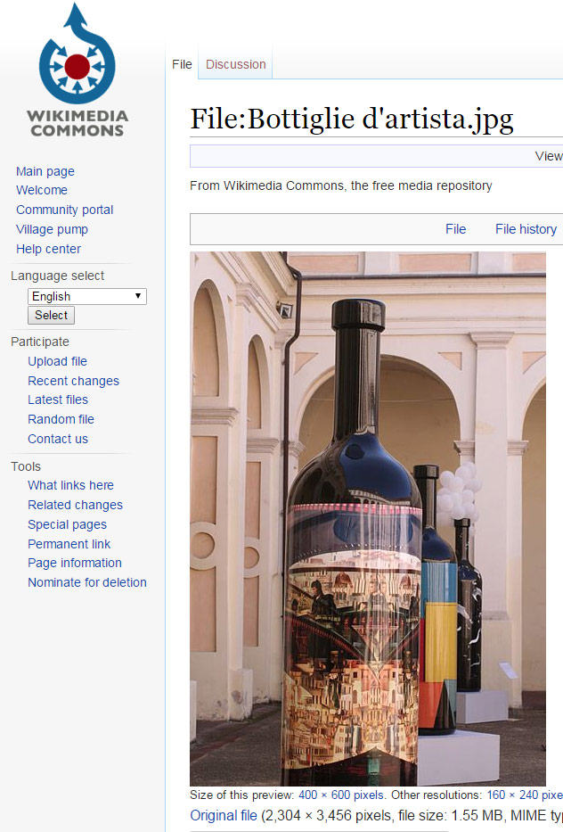
Task: Switch to the Discussion tab
Action: 236,64
